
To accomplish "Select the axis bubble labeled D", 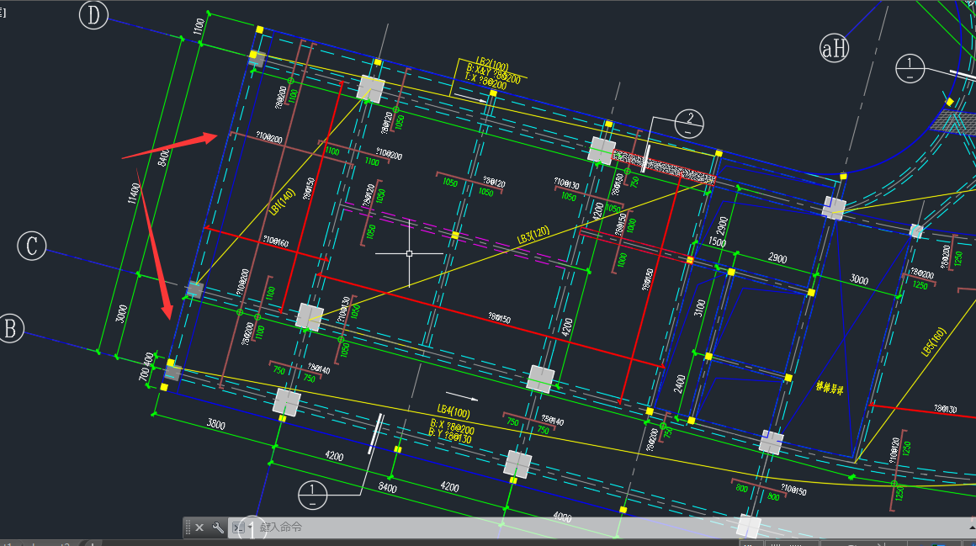I will (x=93, y=15).
